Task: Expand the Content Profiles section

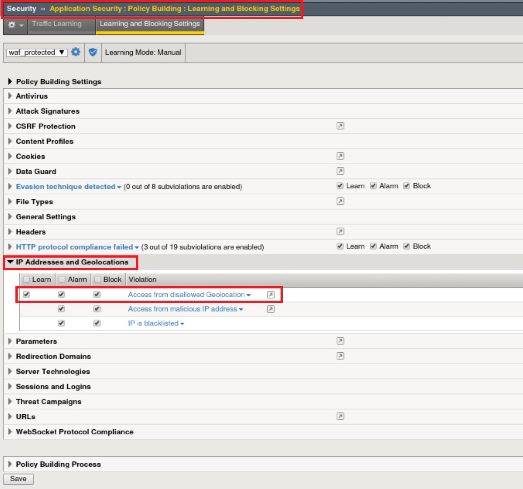Action: tap(10, 141)
